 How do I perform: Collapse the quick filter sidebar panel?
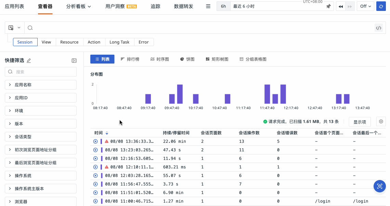click(x=74, y=60)
